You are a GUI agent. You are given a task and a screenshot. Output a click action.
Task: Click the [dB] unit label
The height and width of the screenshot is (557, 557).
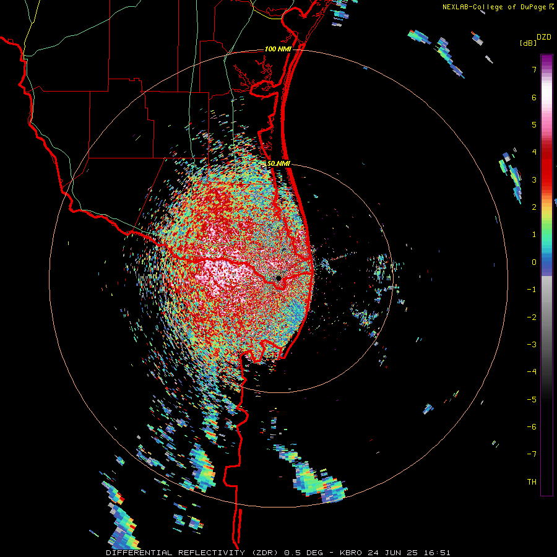point(529,43)
